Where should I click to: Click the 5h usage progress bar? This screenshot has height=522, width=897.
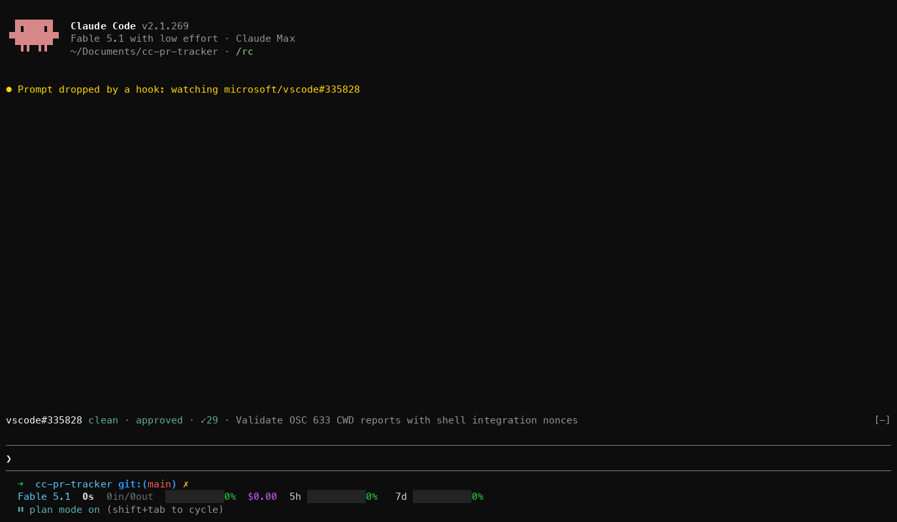(336, 497)
